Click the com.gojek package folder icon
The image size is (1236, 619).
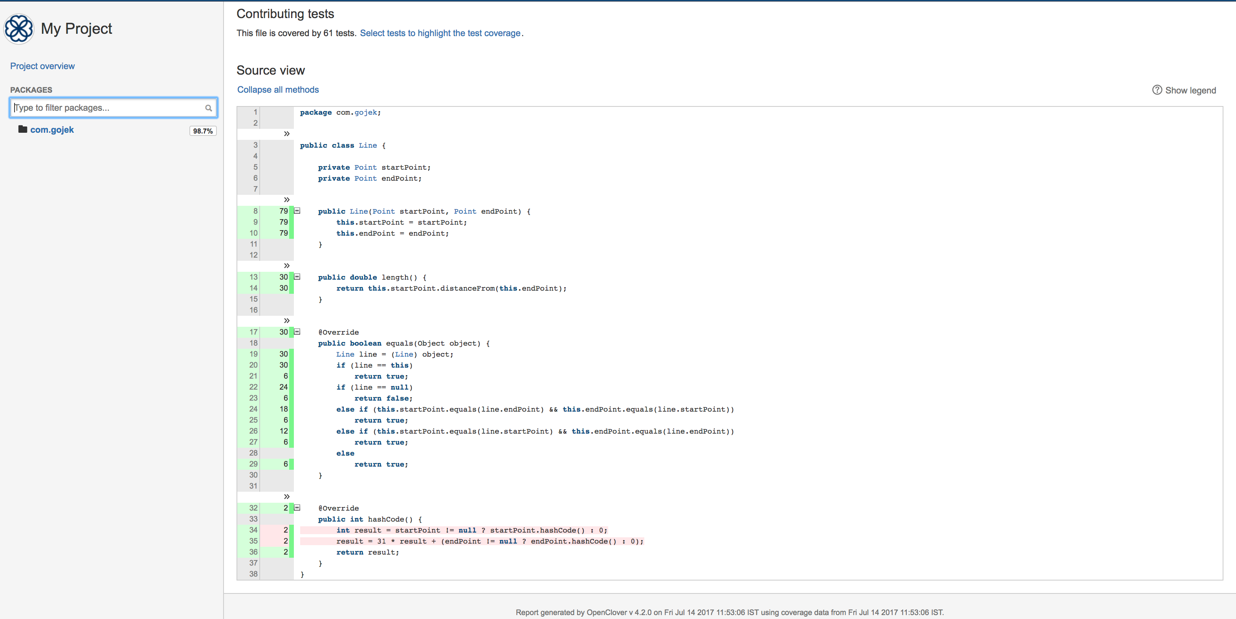tap(22, 129)
